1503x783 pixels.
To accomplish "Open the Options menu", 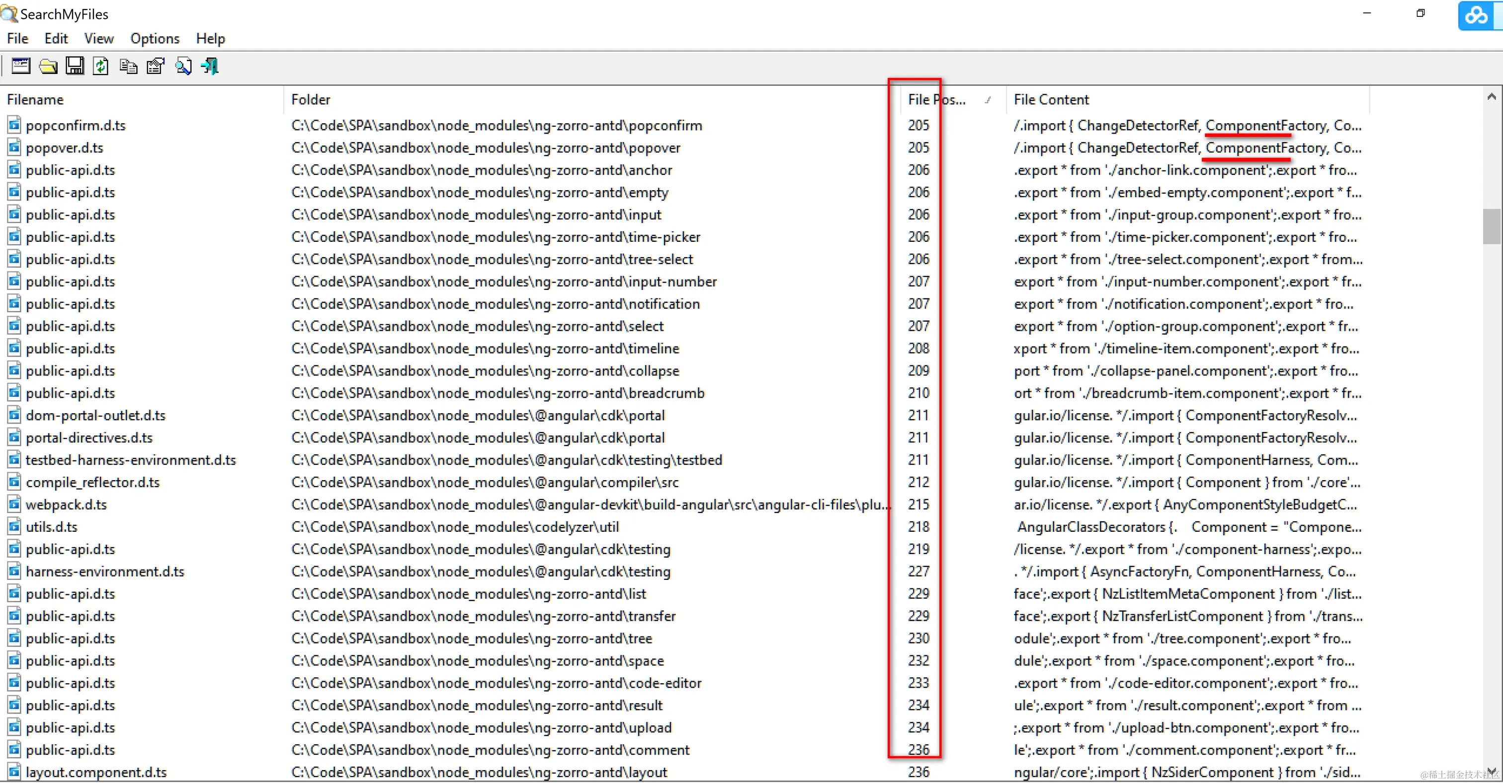I will pyautogui.click(x=155, y=38).
